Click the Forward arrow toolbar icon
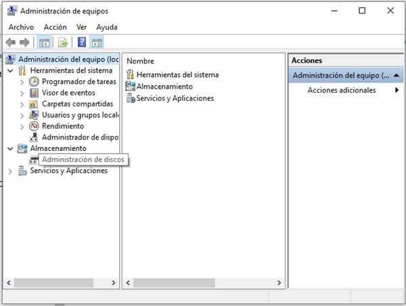 [x=24, y=42]
